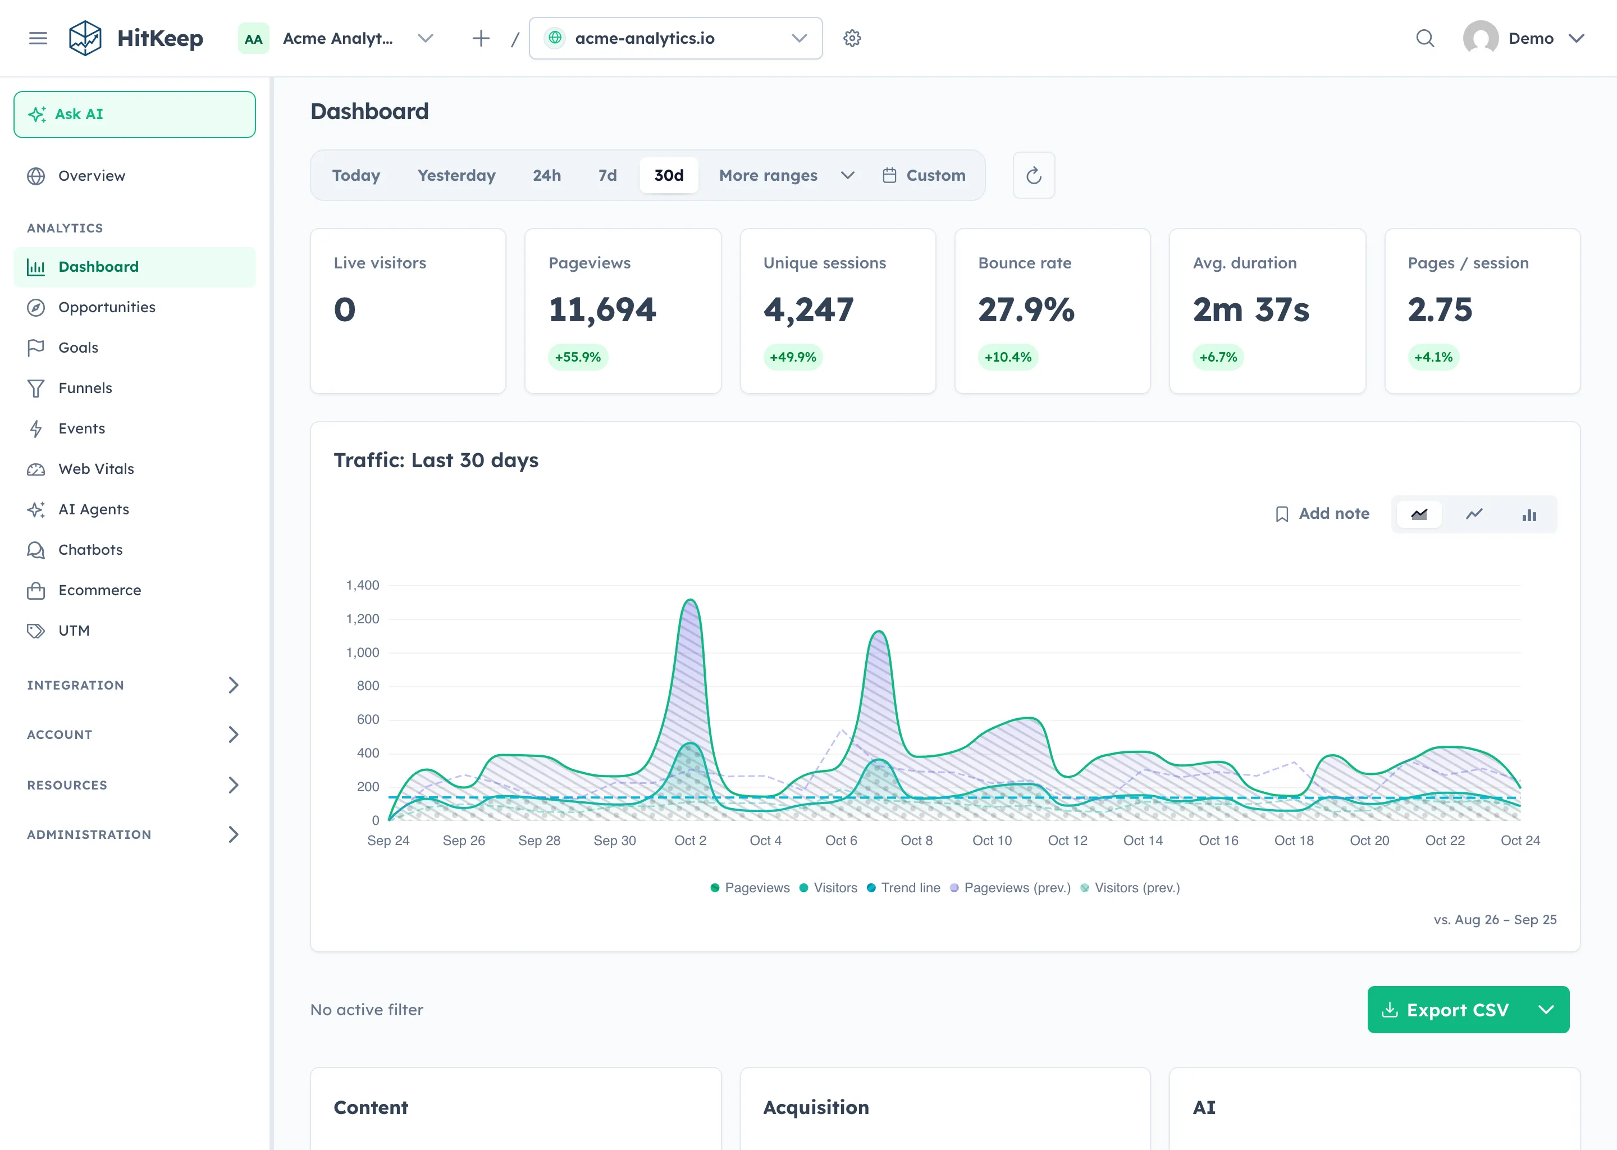This screenshot has width=1617, height=1150.
Task: Click the refresh data icon
Action: pos(1034,175)
